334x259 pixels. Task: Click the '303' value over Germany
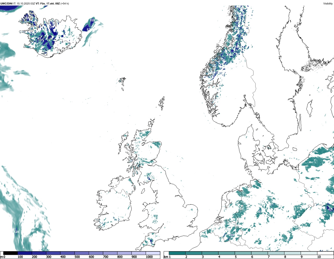[x=259, y=212]
